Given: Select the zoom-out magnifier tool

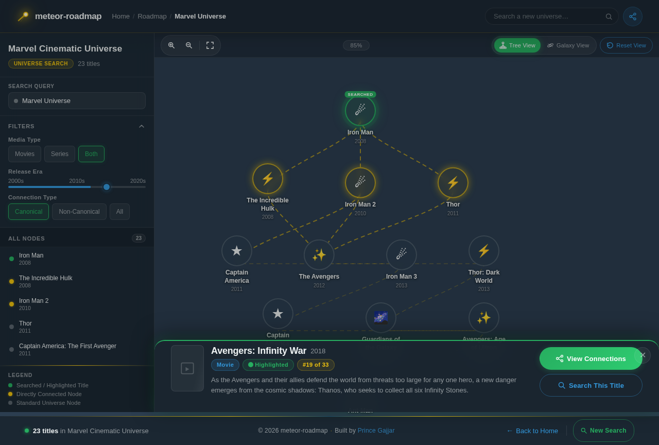Looking at the screenshot, I should point(189,45).
